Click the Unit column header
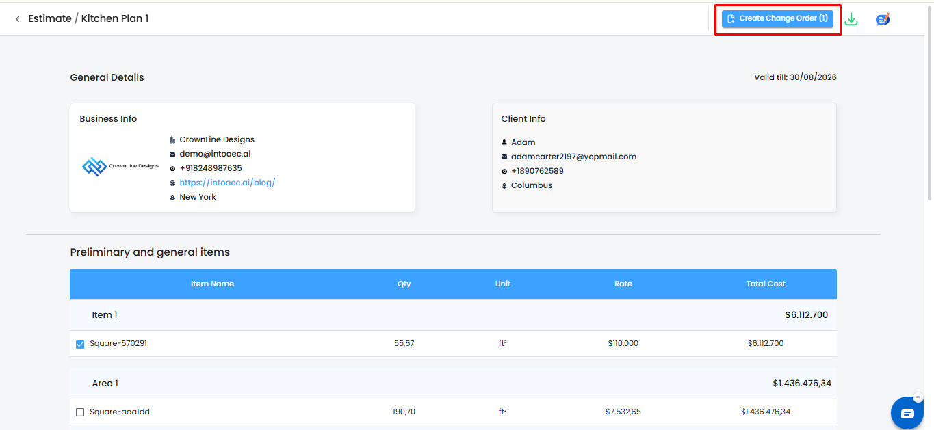The height and width of the screenshot is (430, 934). click(x=503, y=284)
